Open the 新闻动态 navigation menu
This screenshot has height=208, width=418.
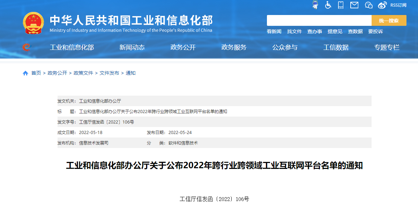pos(132,47)
